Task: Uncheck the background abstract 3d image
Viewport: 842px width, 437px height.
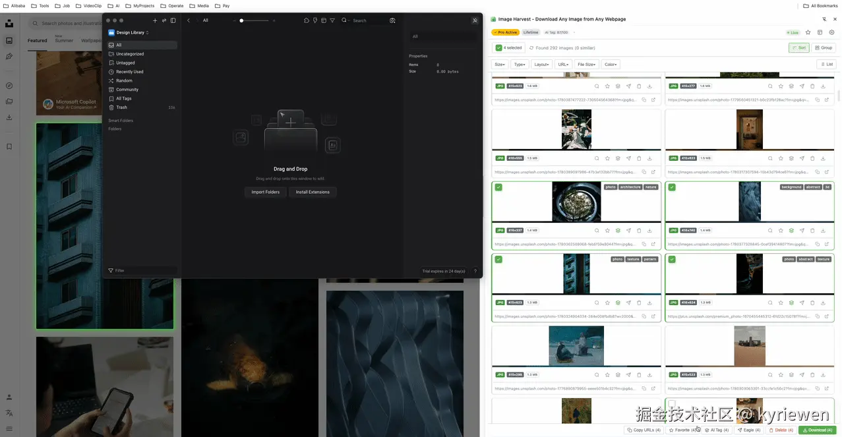Action: 672,187
